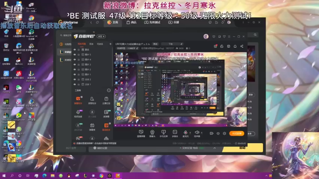Screen dimensions: 319x179
Task: Click the edit pencil beside stream title
Action: [x=181, y=44]
